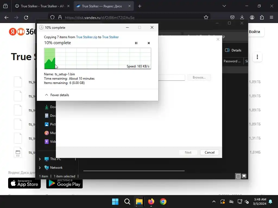Click the destination path field in wizard
The height and width of the screenshot is (208, 278).
coord(172,77)
